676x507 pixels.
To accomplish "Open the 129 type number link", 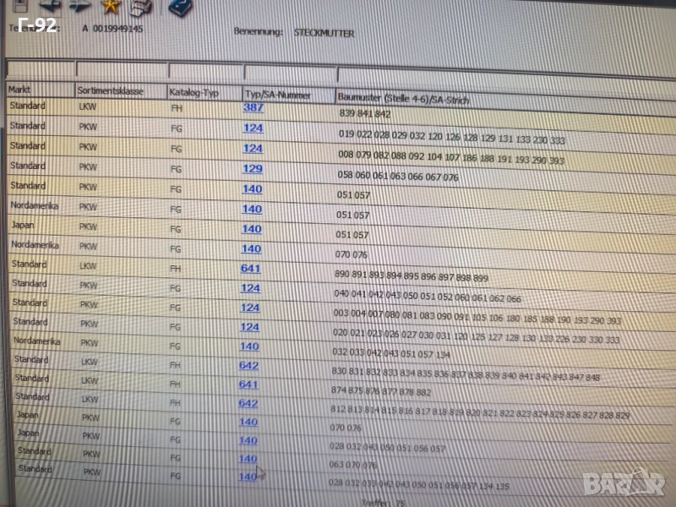I will [253, 169].
